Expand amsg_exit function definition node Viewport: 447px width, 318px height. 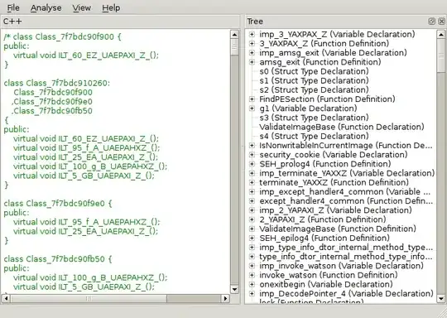(x=252, y=62)
